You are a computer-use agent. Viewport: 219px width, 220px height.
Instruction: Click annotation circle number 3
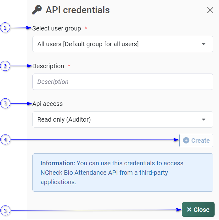(x=5, y=103)
